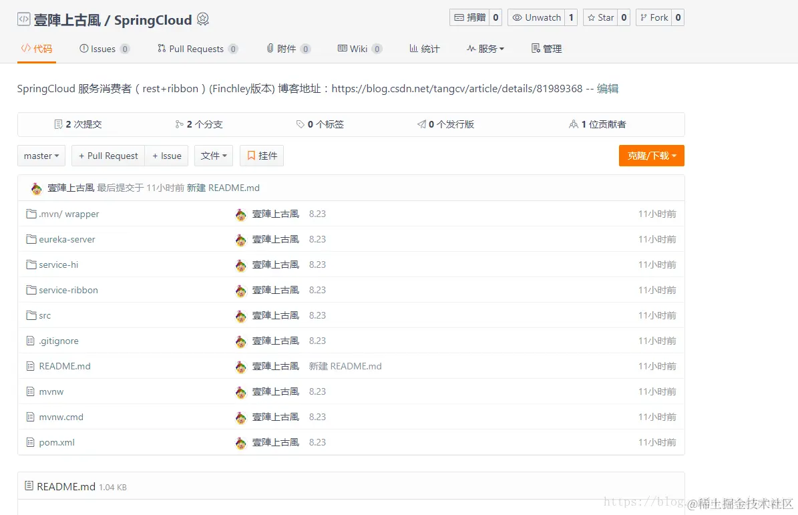Open the latest commit message 新建 README.md in header
Screen dimensions: 798x515
coord(223,188)
